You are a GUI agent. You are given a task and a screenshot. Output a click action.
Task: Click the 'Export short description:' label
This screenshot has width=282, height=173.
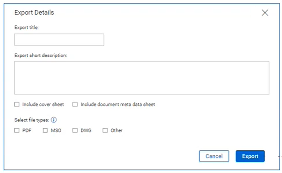(x=41, y=56)
